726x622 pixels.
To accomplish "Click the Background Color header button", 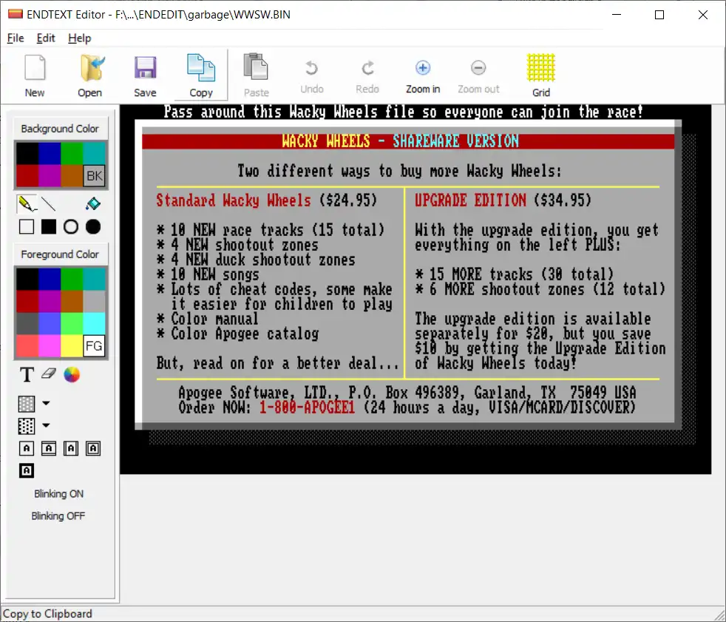I will click(x=60, y=129).
